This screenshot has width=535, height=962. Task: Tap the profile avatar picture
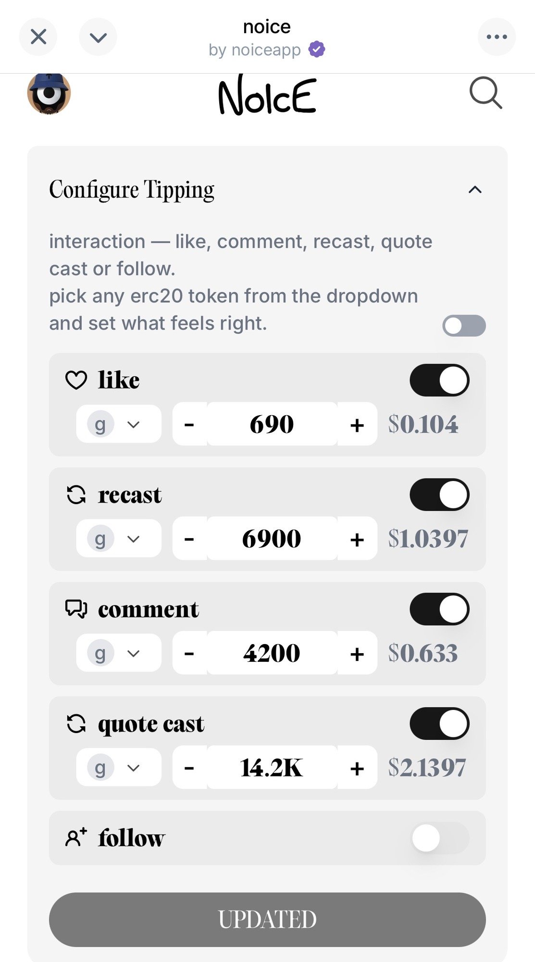click(49, 94)
